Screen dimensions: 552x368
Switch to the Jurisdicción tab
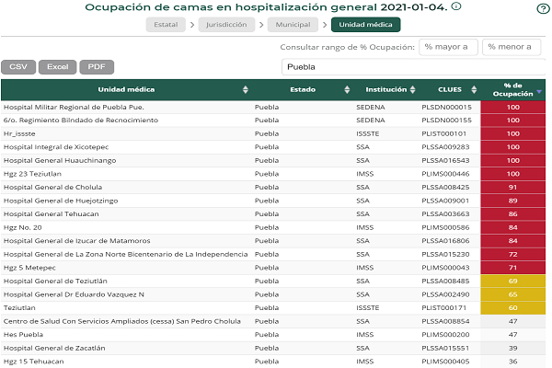tap(226, 25)
